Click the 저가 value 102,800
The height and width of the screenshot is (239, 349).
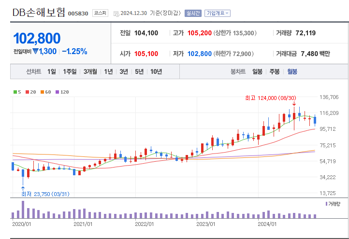point(200,54)
